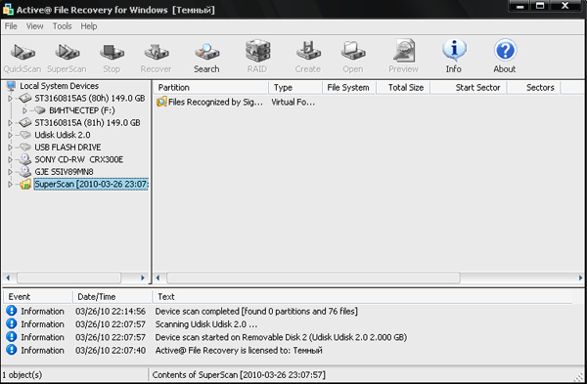Click the Udisk Udisk 2.0 device icon
Image resolution: width=587 pixels, height=384 pixels.
click(25, 135)
